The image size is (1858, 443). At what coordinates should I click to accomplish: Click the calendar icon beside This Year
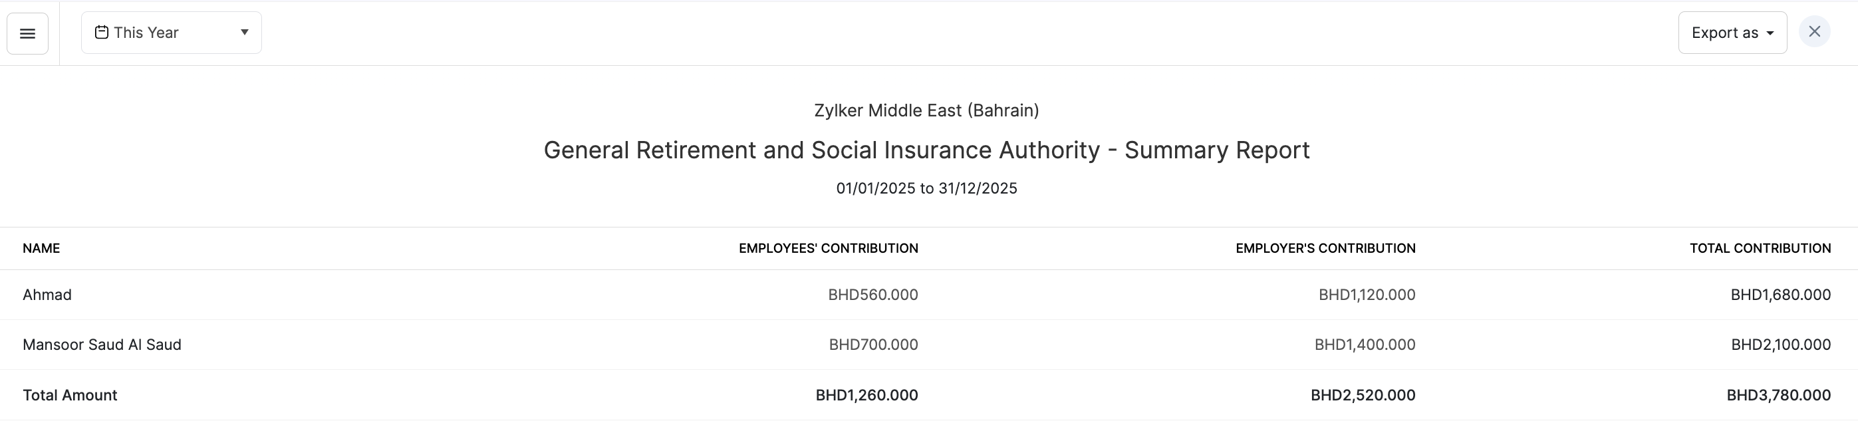click(x=102, y=33)
